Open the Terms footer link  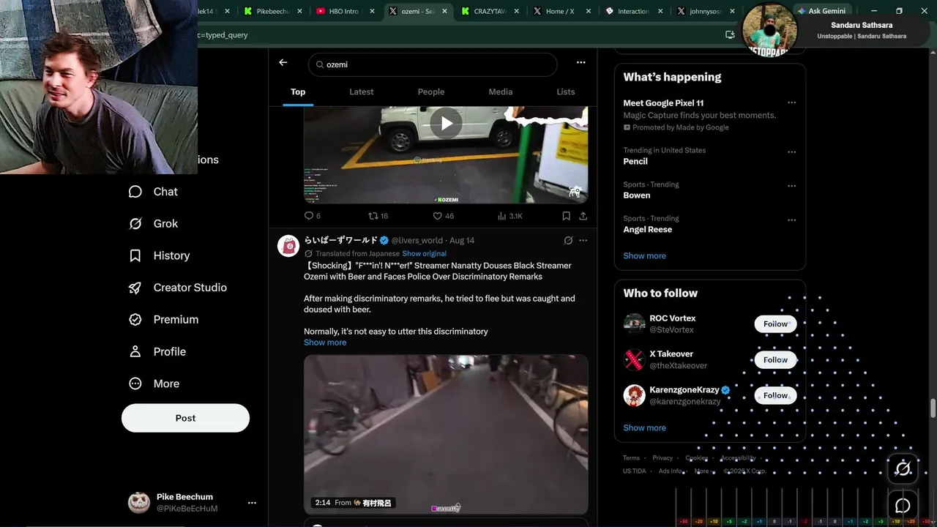tap(631, 458)
